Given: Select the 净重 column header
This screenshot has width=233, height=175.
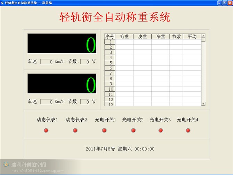Looking at the screenshot, I should (x=160, y=36).
